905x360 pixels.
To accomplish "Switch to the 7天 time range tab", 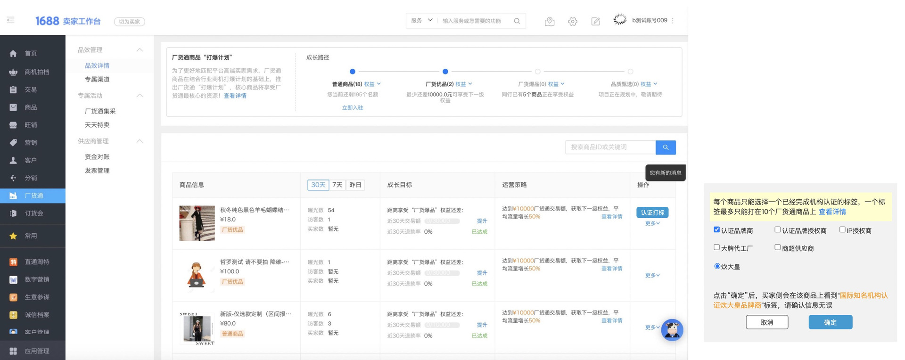I will click(x=337, y=185).
